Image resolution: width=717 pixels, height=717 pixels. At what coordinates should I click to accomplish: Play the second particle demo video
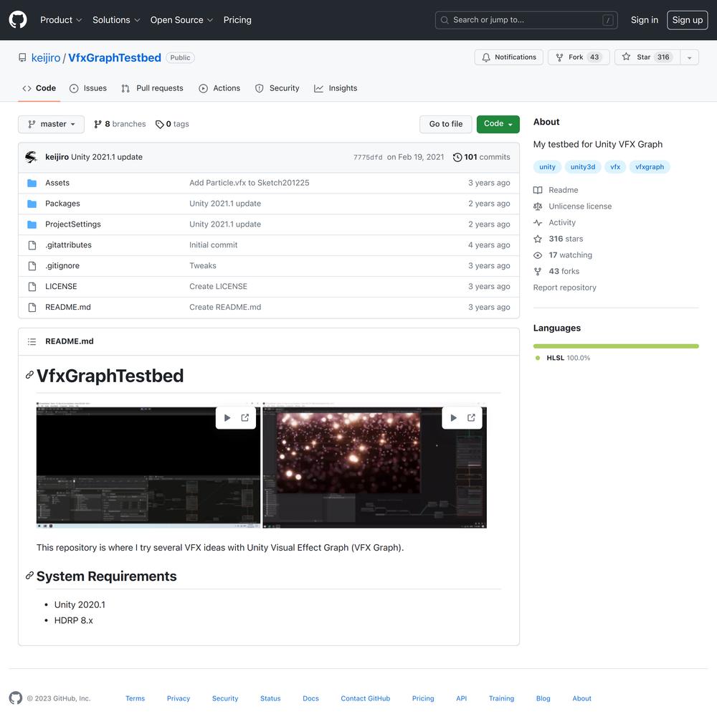point(453,417)
